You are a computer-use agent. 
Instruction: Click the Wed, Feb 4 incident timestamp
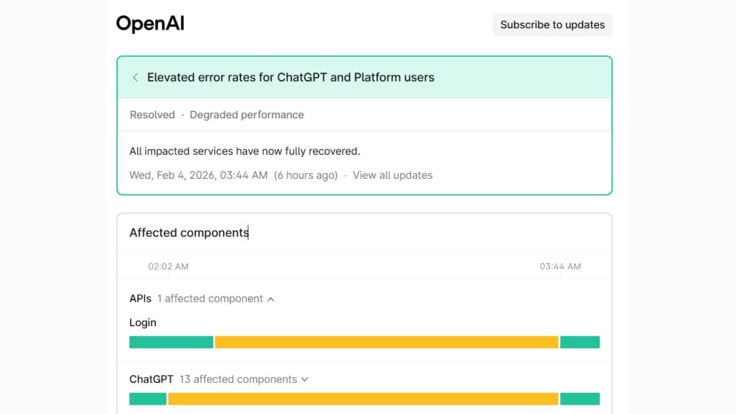198,175
